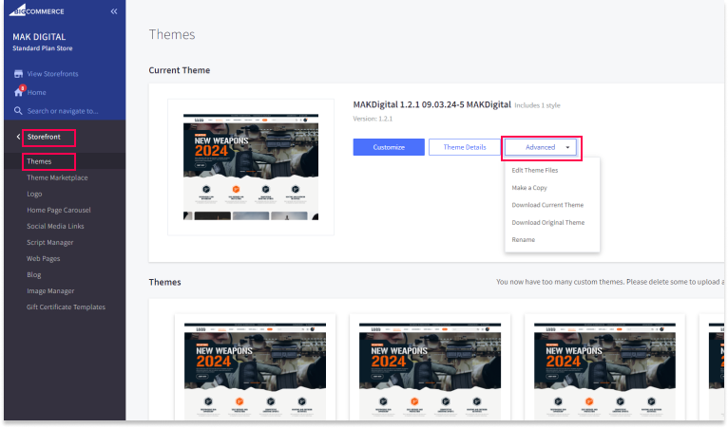Choose Make a Copy from menu
The width and height of the screenshot is (728, 428).
529,188
